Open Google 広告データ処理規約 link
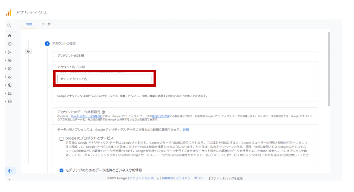Image resolution: width=354 pixels, height=192 pixels. pyautogui.click(x=87, y=116)
